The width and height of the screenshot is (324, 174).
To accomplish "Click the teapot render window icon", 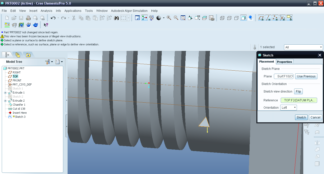I will tap(28, 25).
